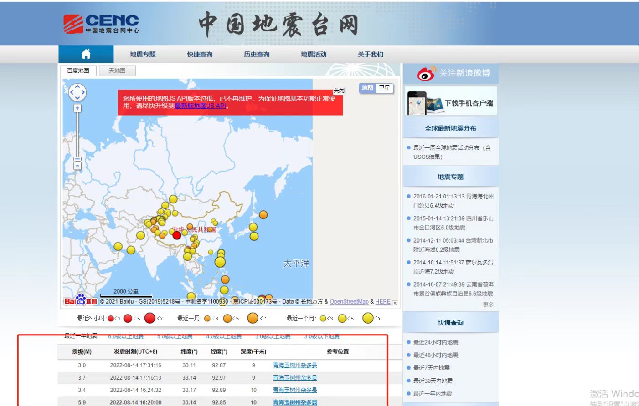Image resolution: width=639 pixels, height=406 pixels.
Task: Switch to the 天地图 tab
Action: 116,71
